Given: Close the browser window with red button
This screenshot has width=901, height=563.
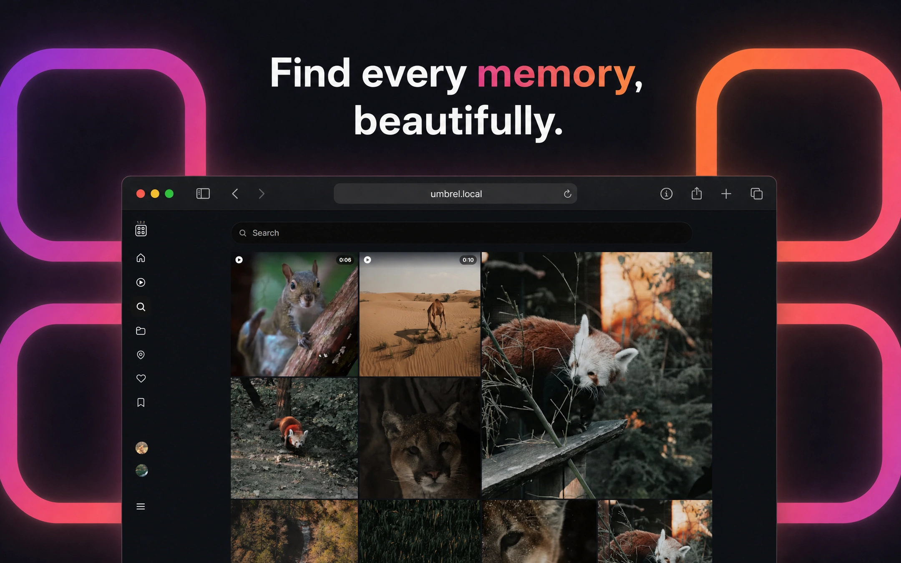Looking at the screenshot, I should tap(141, 194).
